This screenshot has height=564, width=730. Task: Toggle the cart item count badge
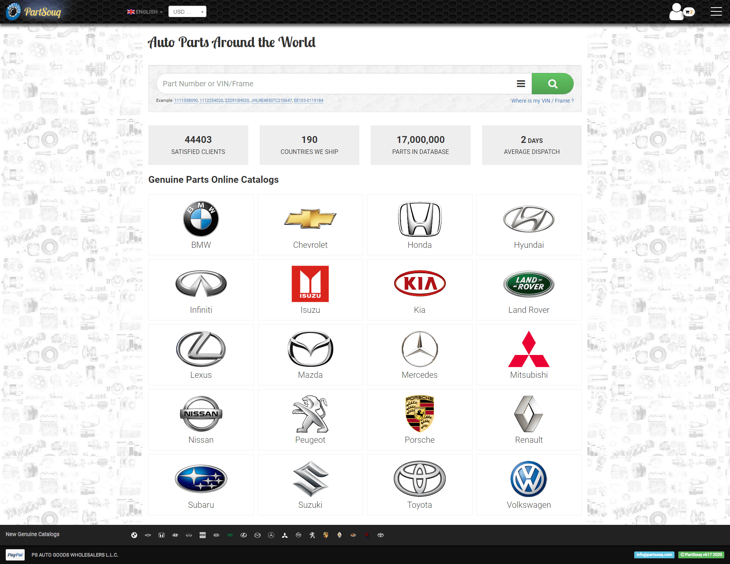(689, 11)
